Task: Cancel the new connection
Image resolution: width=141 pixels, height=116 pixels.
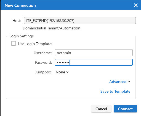Action: click(x=101, y=109)
